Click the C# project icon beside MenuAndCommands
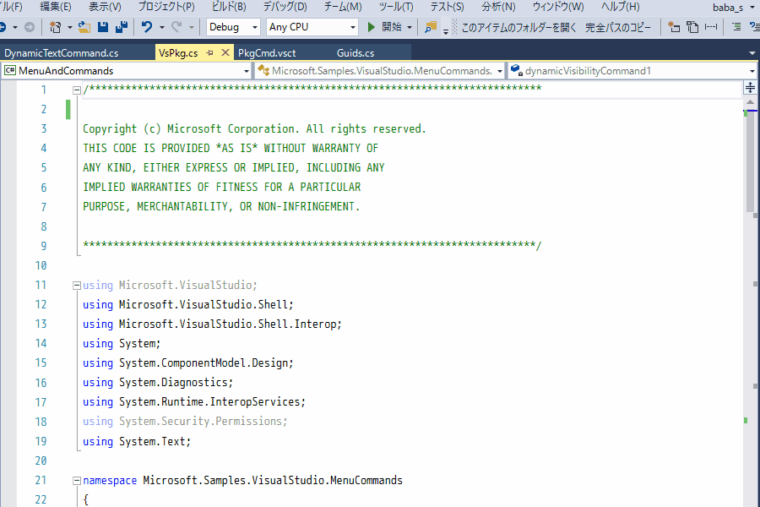The height and width of the screenshot is (507, 760). click(x=9, y=71)
